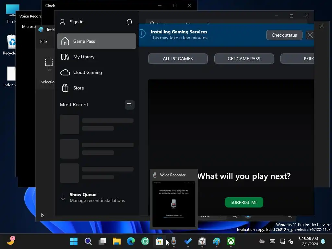The image size is (332, 249).
Task: Switch to Xbox app on taskbar
Action: point(231,241)
